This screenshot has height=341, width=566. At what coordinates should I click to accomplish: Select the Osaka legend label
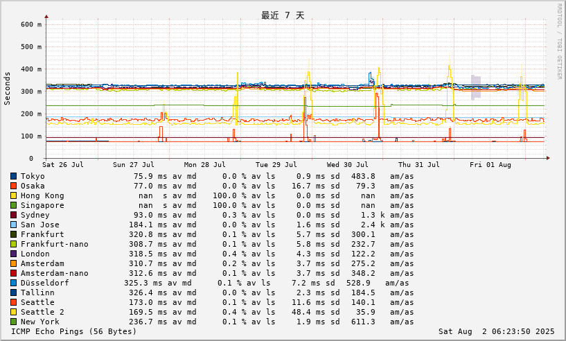(x=33, y=186)
